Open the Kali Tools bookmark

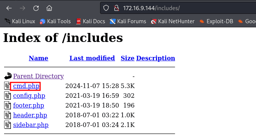(55, 21)
